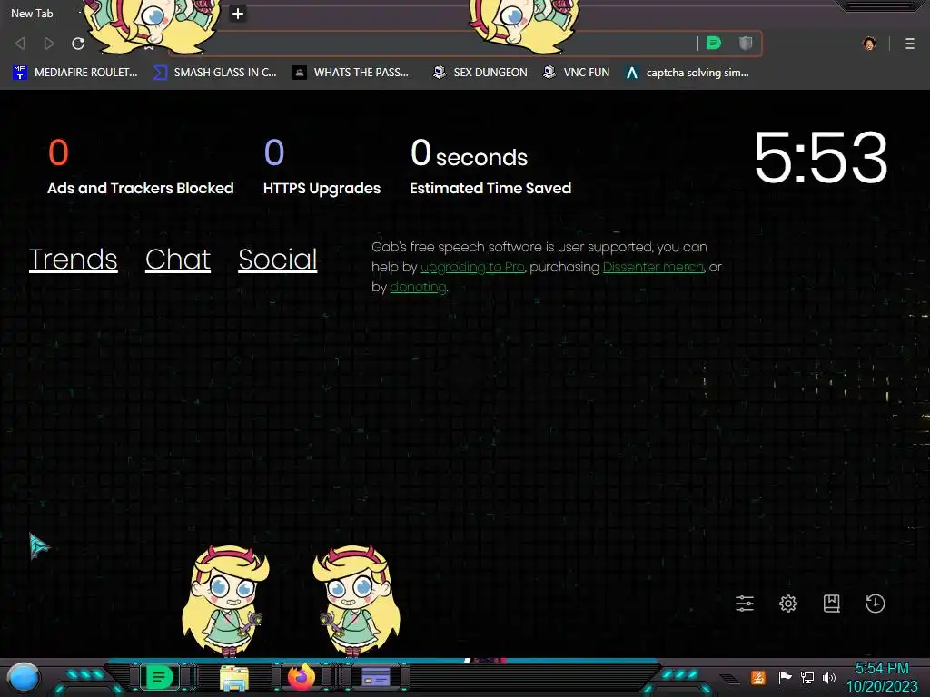Open history clock icon on new tab page

[875, 604]
